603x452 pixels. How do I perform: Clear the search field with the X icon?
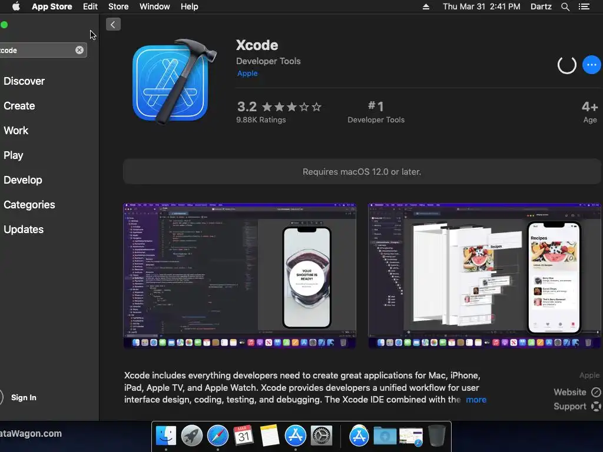pos(79,50)
